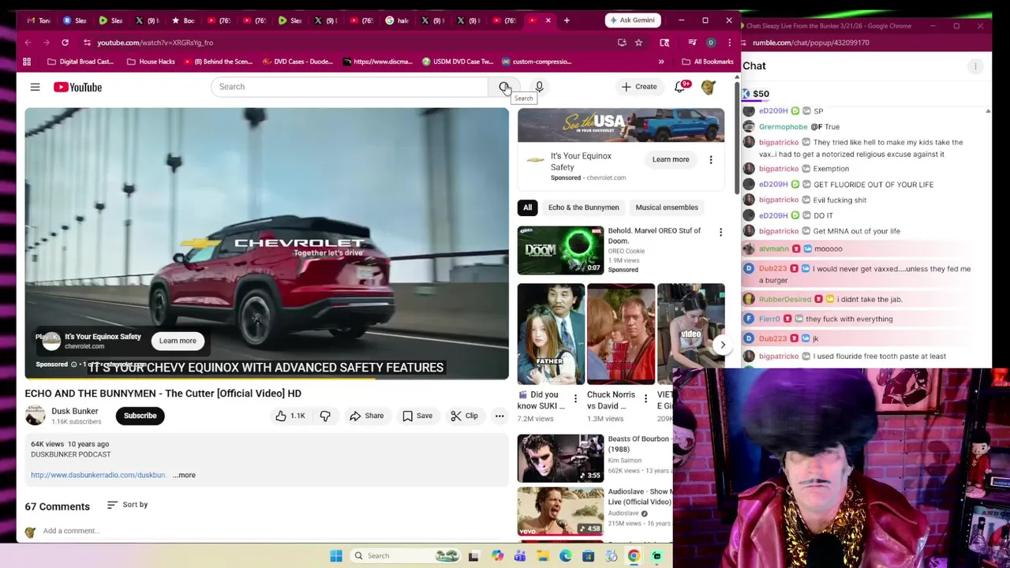Viewport: 1010px width, 568px height.
Task: Open options for the Chuck Norris short
Action: point(645,399)
